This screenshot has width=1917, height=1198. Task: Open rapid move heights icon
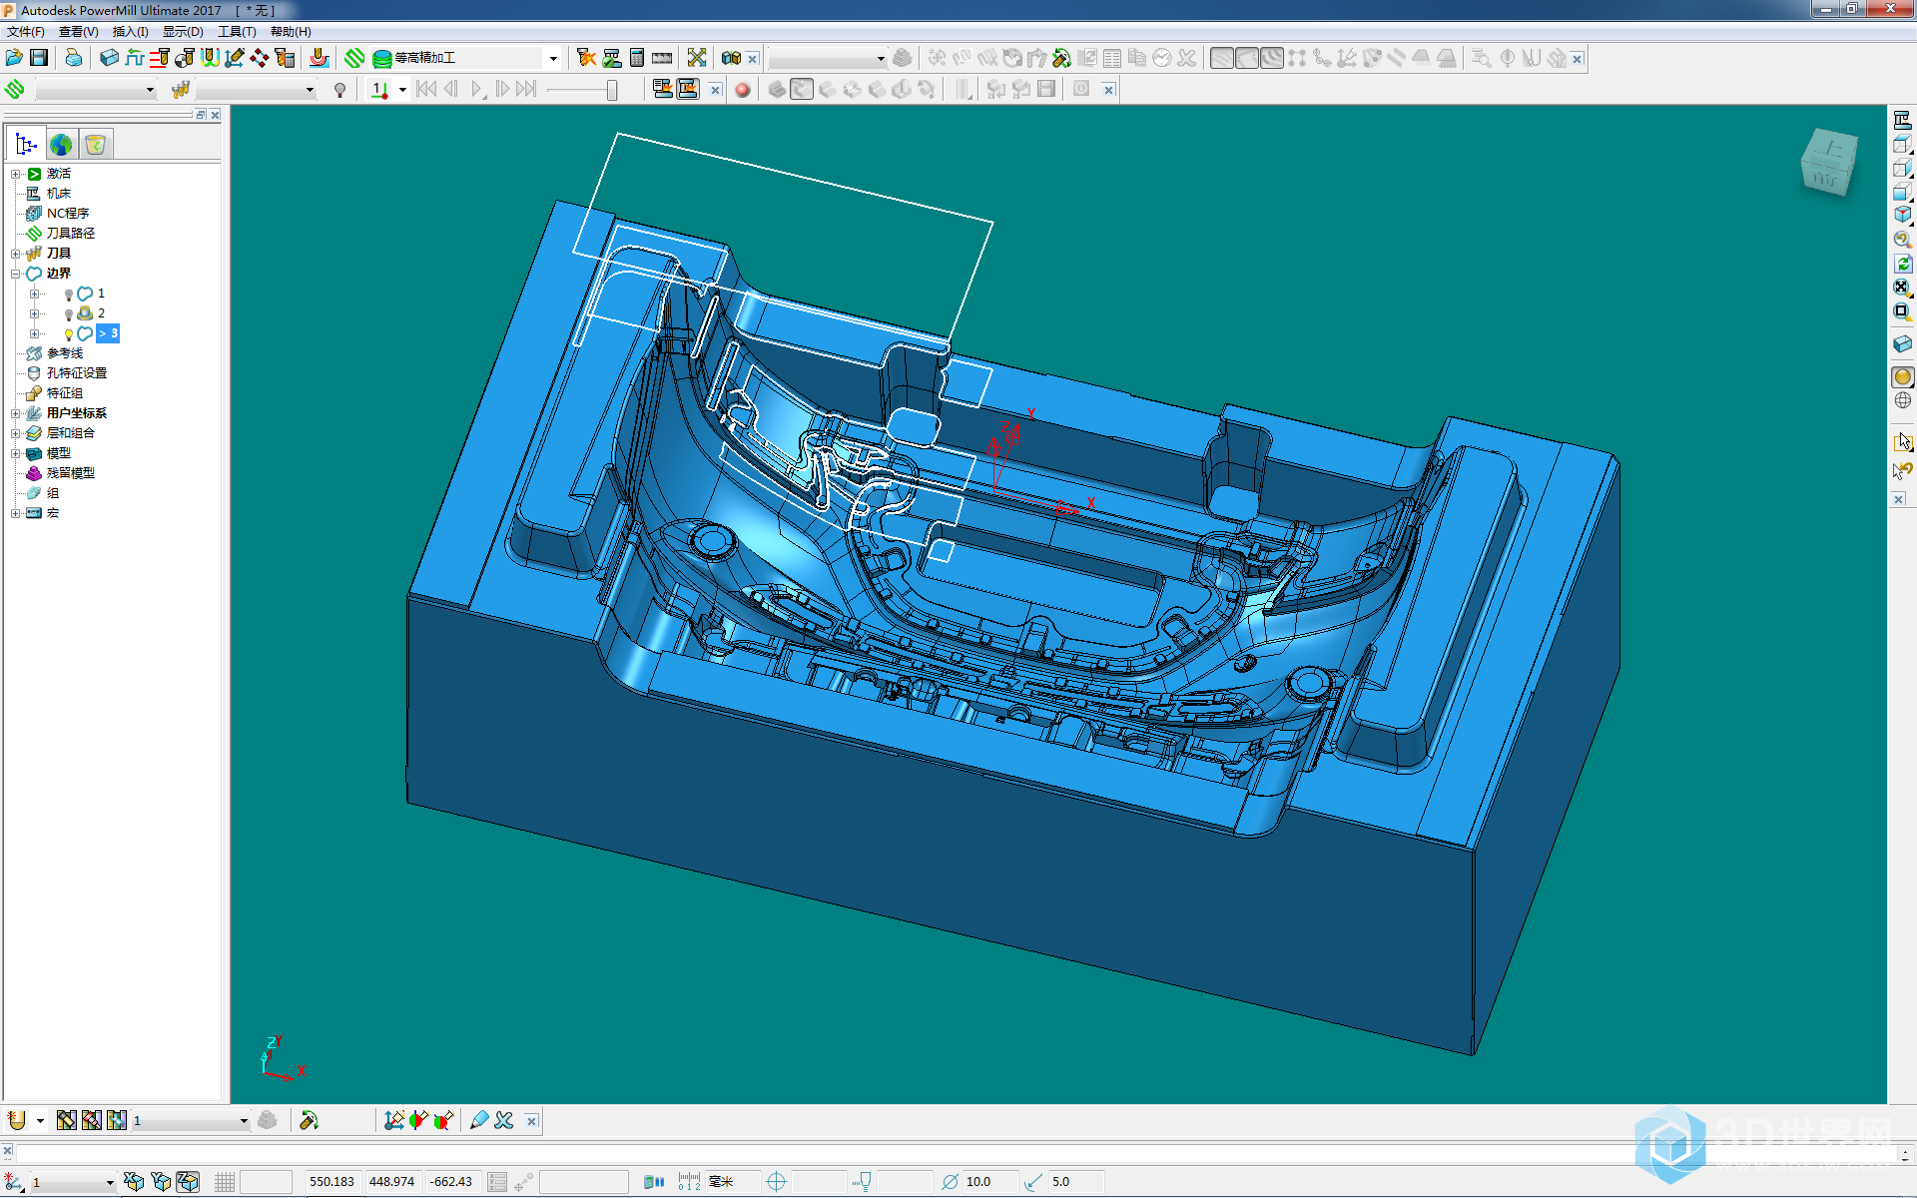pos(159,58)
